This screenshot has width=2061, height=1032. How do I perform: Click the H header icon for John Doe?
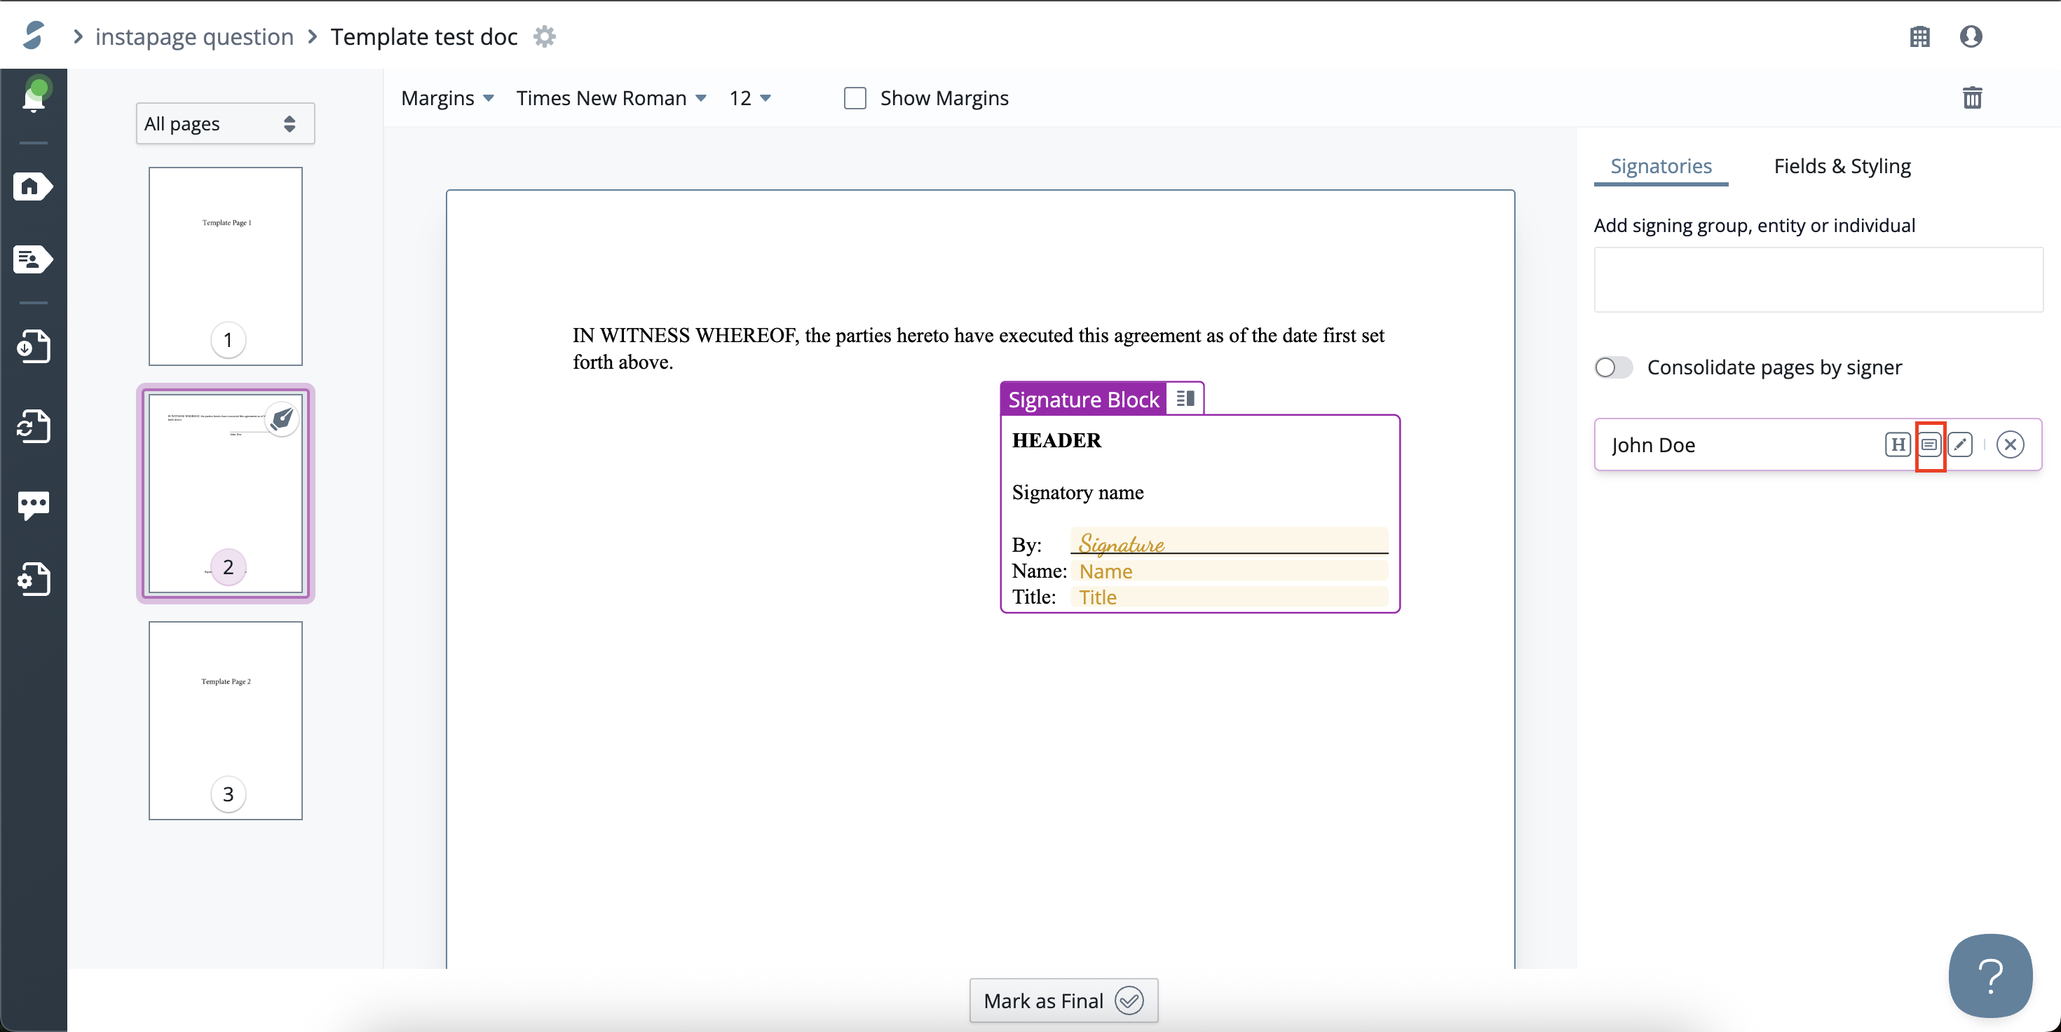pos(1897,444)
